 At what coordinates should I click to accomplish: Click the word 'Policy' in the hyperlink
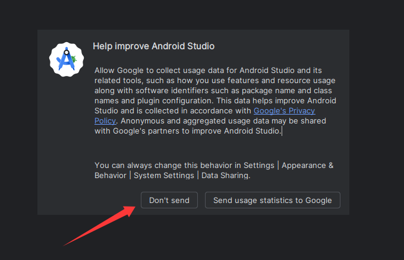click(x=105, y=121)
